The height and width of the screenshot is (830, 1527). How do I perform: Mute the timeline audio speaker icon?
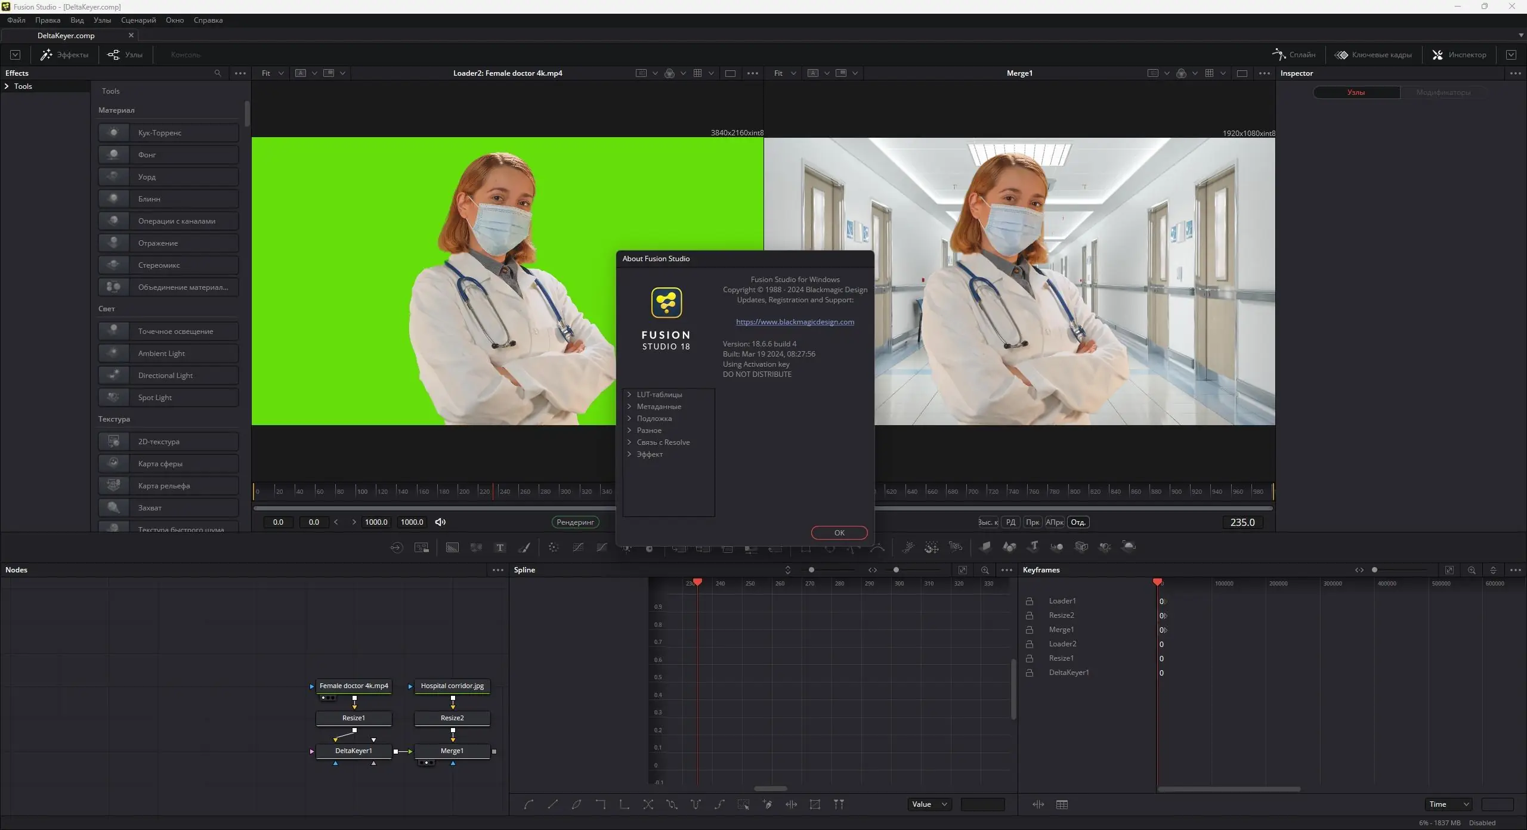click(x=440, y=522)
